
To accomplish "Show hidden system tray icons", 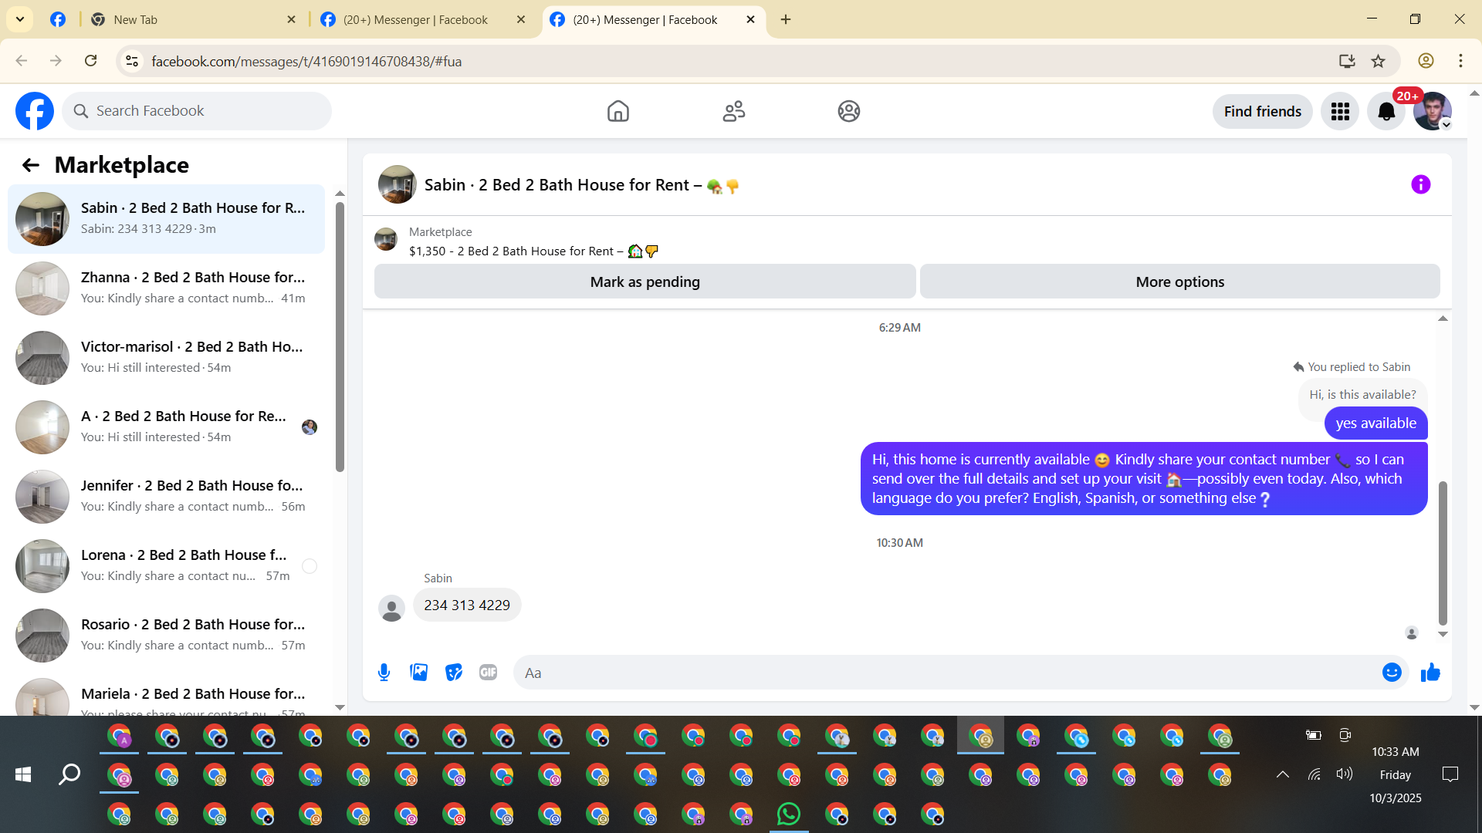I will pos(1282,774).
